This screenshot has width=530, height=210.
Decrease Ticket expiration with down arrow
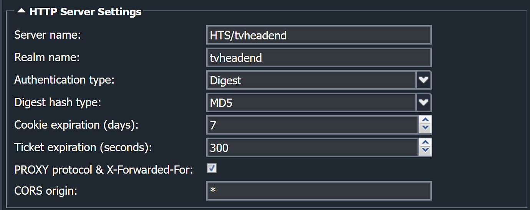tap(425, 151)
